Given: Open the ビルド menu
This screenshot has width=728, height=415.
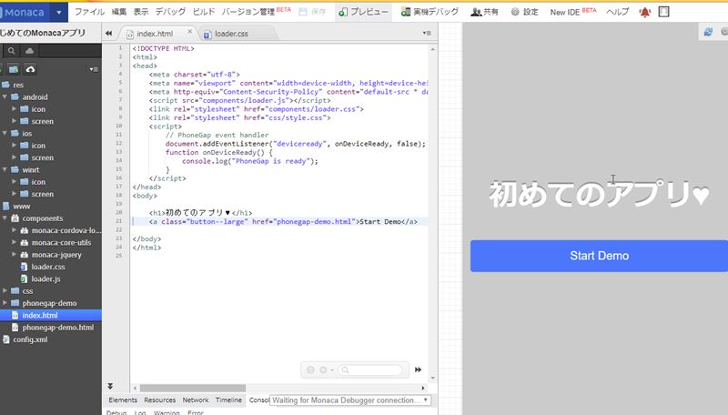Looking at the screenshot, I should pyautogui.click(x=204, y=12).
